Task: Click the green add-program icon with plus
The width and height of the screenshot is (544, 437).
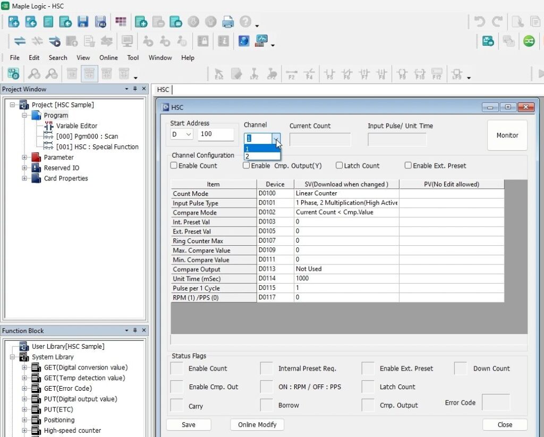Action: tap(141, 22)
